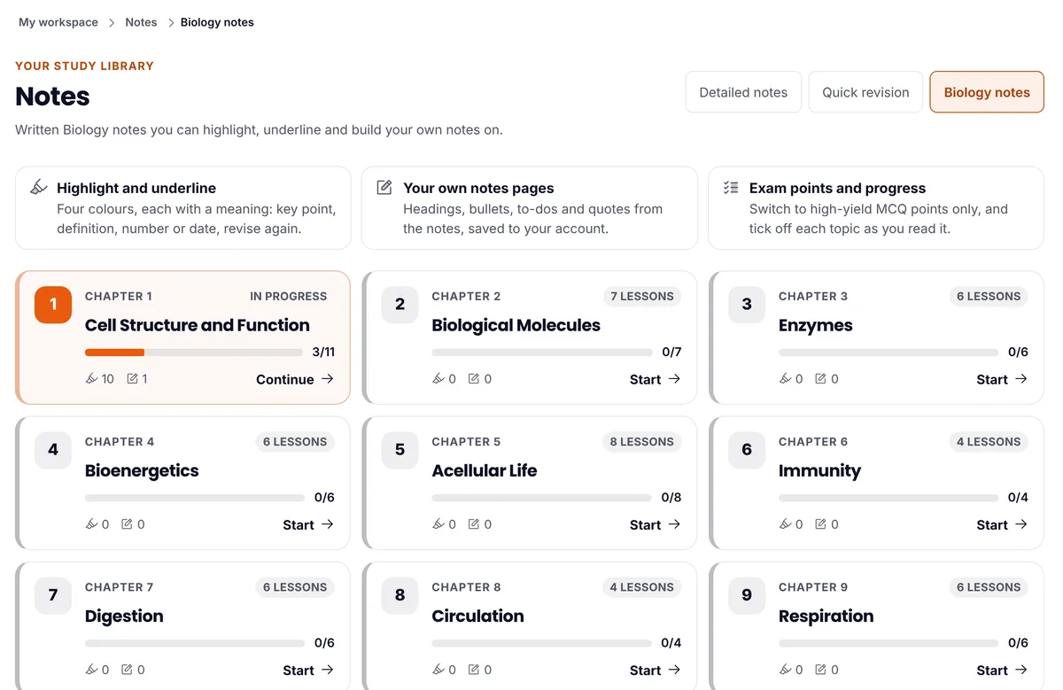
Task: Click the notes count icon in Acellular Life card
Action: point(474,524)
